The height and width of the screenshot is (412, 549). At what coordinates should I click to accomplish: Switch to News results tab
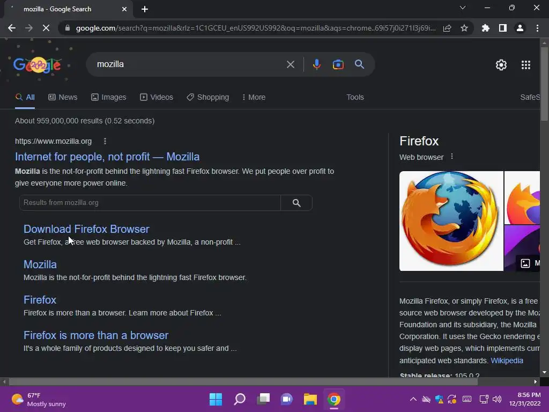click(63, 98)
